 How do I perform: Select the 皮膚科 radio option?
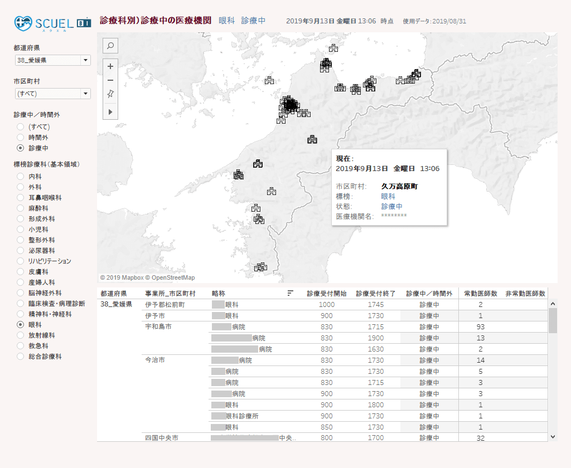point(21,272)
